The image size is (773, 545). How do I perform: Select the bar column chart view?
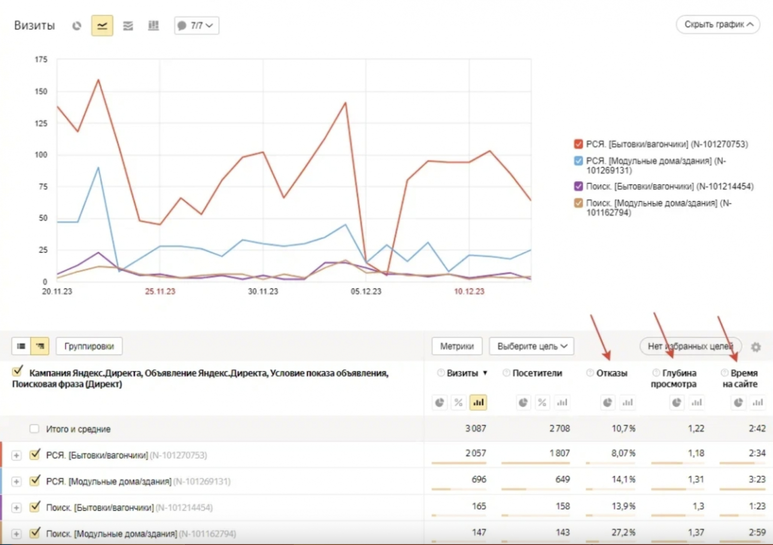coord(154,26)
